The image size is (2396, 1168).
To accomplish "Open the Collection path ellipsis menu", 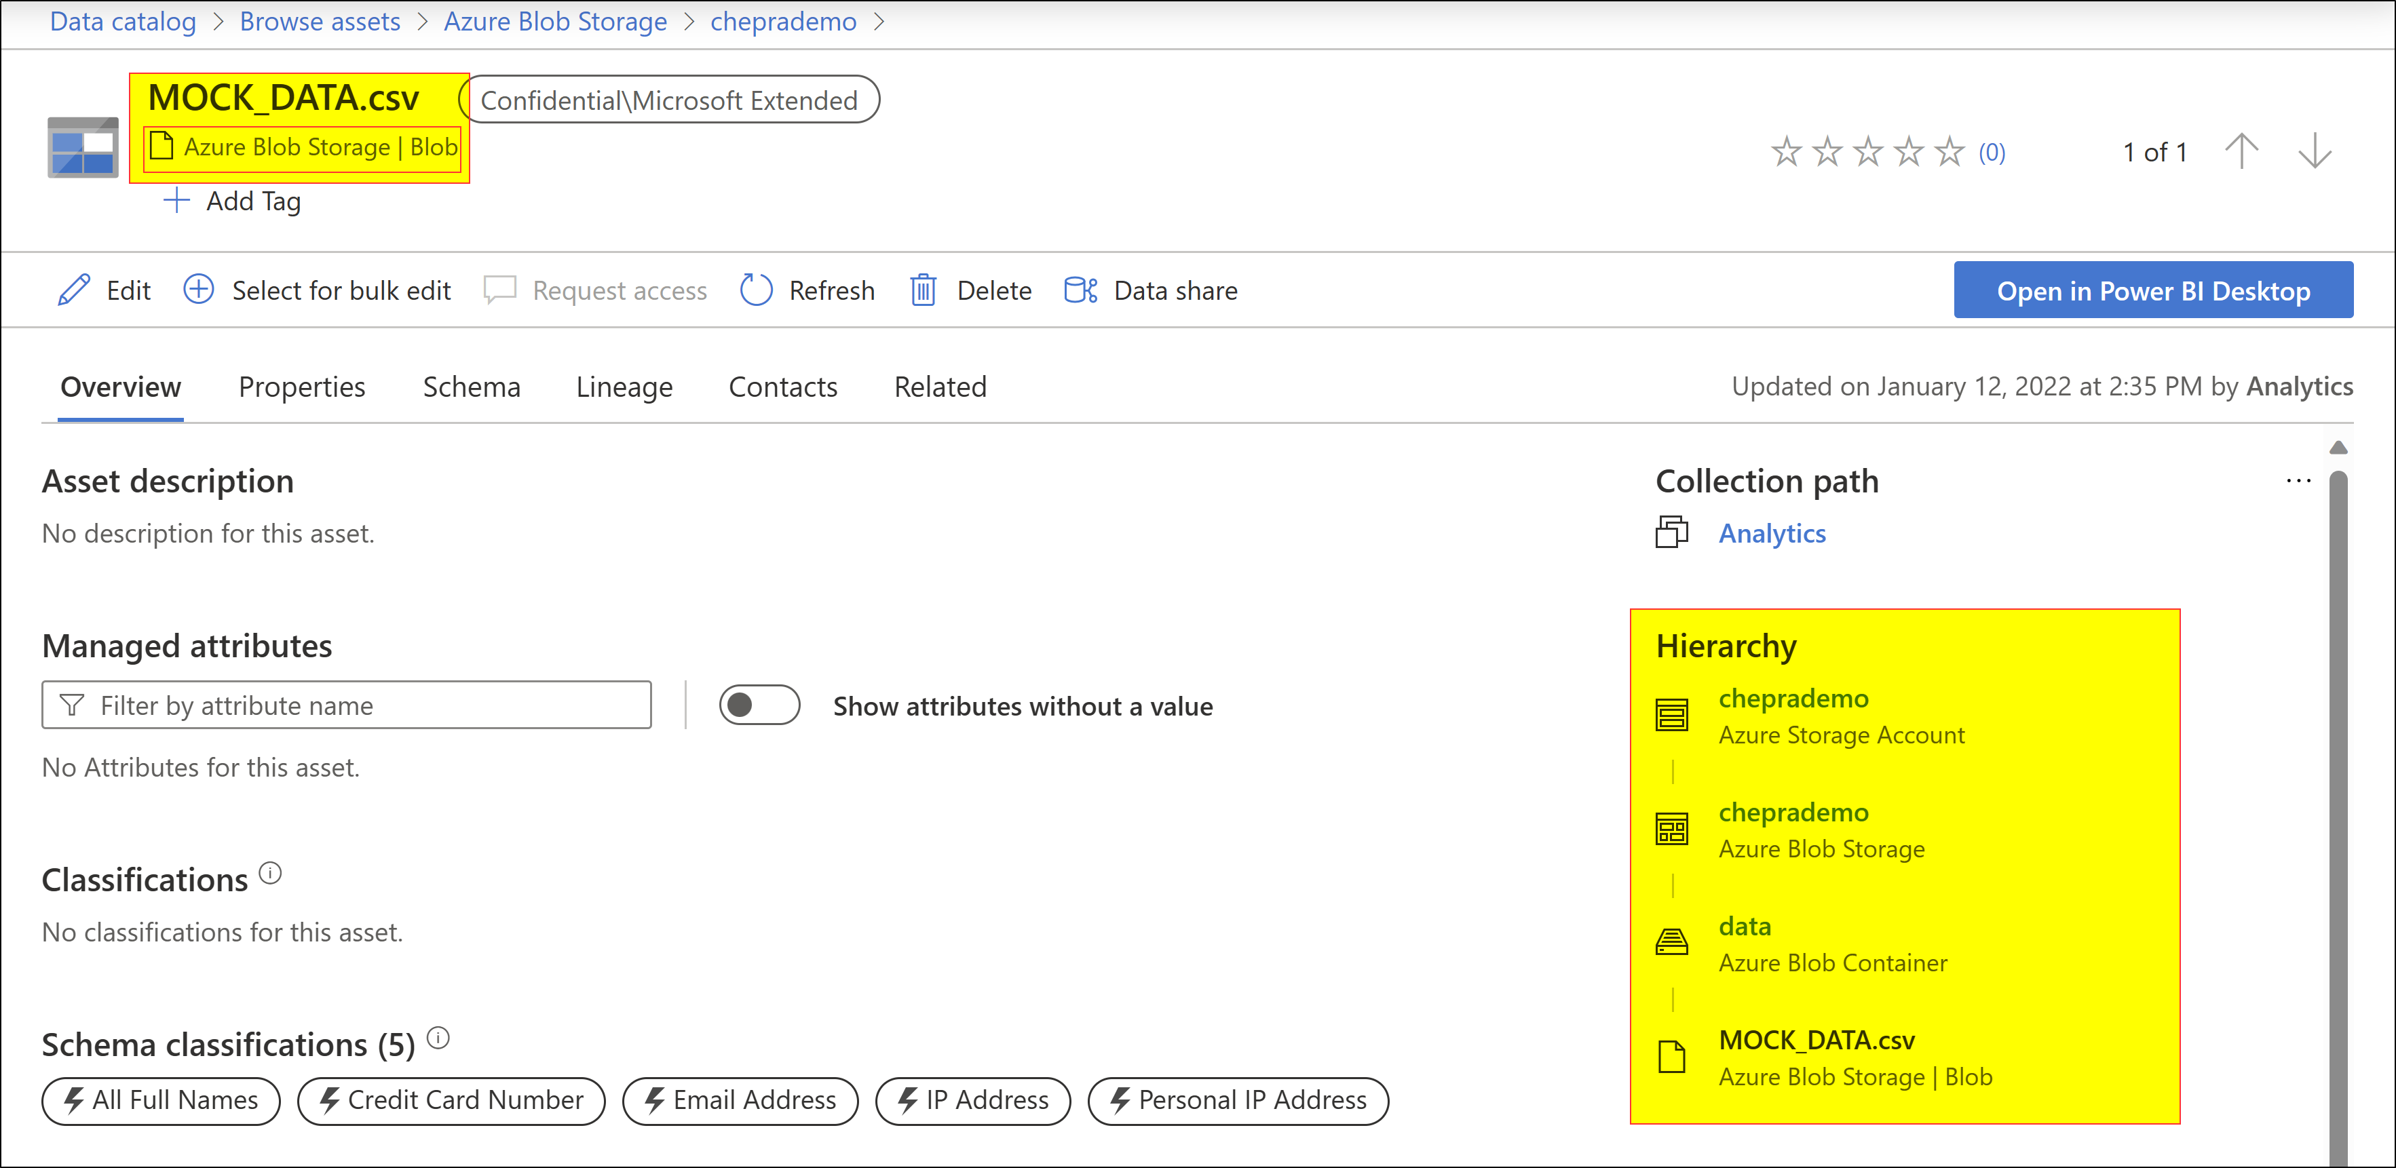I will tap(2298, 480).
